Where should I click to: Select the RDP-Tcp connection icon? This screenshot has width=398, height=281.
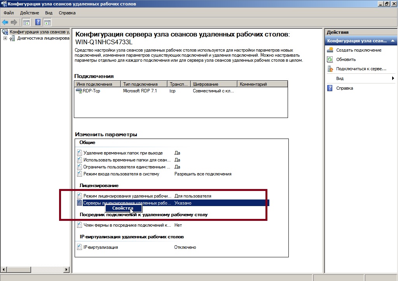click(79, 91)
